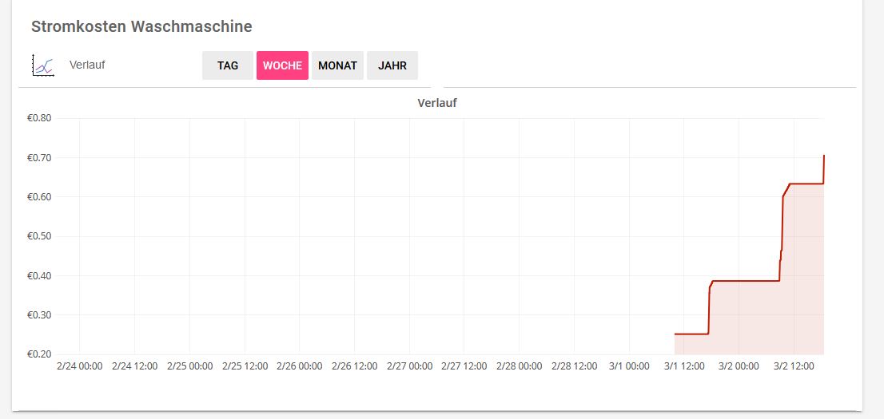
Task: Click the 2/28 12:00 date label
Action: (x=575, y=366)
